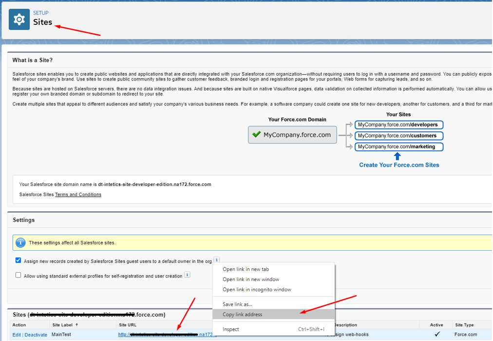Open info icon beside self-registration setting
Viewport: 493px width, 341px height.
(x=187, y=275)
